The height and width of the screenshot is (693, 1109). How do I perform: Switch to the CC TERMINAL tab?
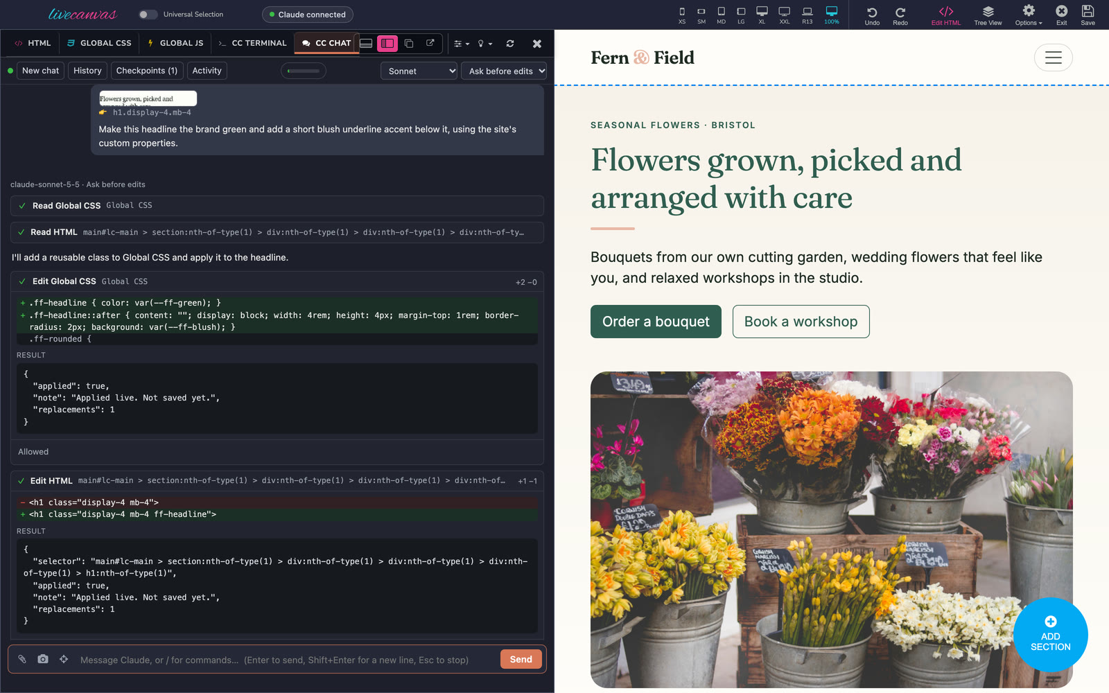click(252, 43)
